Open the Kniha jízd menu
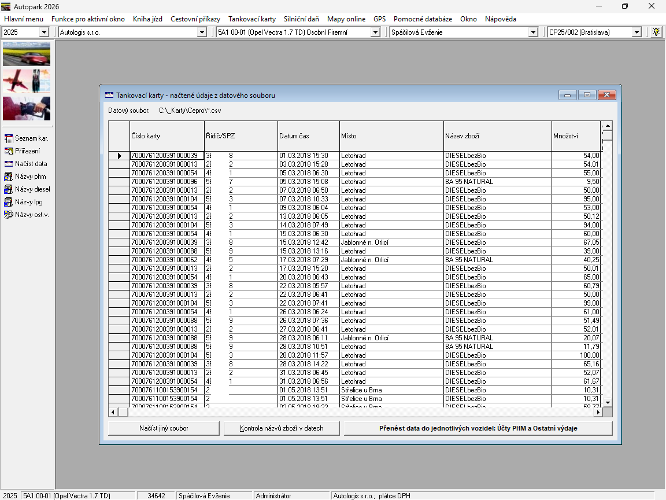This screenshot has width=666, height=500. [x=147, y=19]
